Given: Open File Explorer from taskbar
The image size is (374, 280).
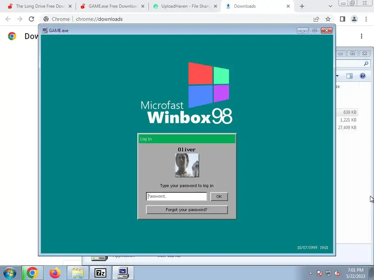Looking at the screenshot, I should 78,273.
